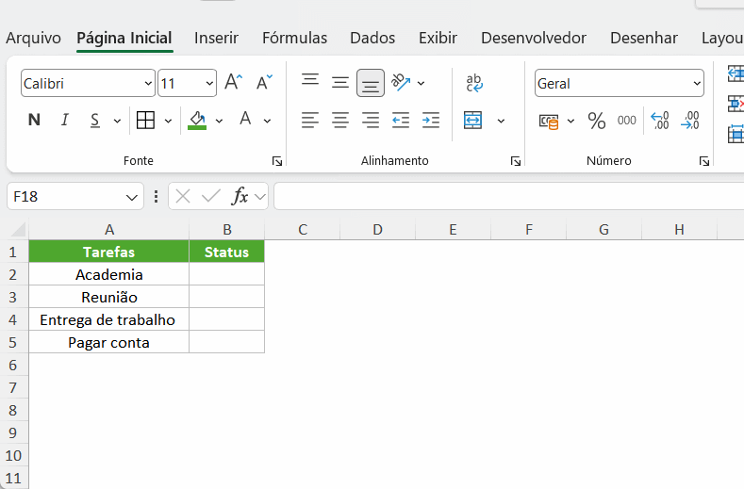Expand the Name Box dropdown arrow

(132, 197)
